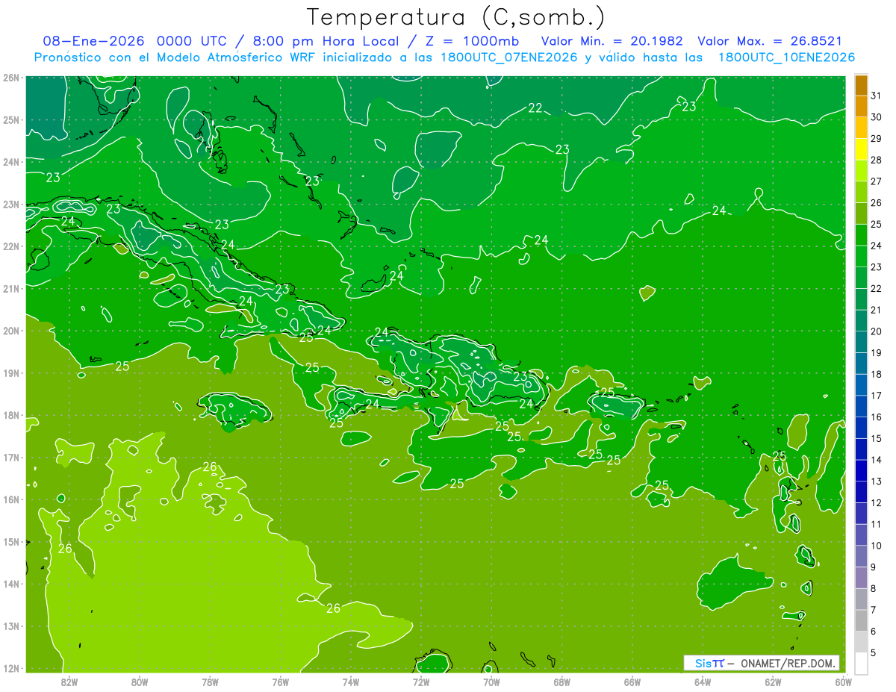Click the 70W longitude axis label
Screen dimensions: 896x692
pos(491,681)
